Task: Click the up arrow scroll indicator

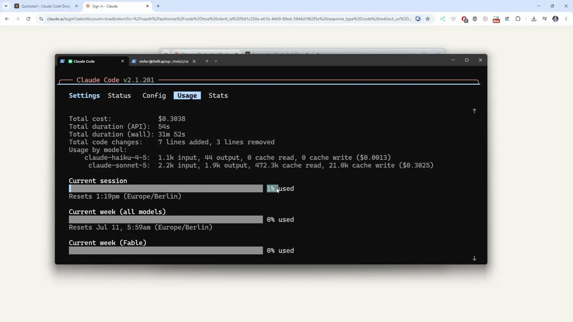Action: pos(474,111)
